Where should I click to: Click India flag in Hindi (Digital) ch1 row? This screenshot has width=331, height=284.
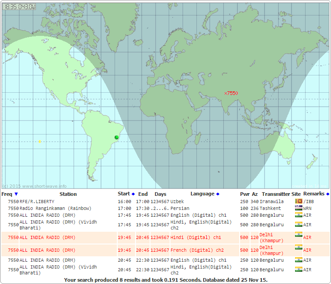(x=298, y=234)
